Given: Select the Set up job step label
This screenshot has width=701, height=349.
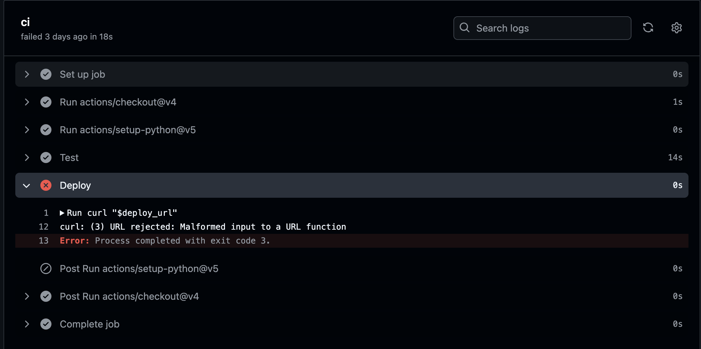Looking at the screenshot, I should tap(82, 74).
